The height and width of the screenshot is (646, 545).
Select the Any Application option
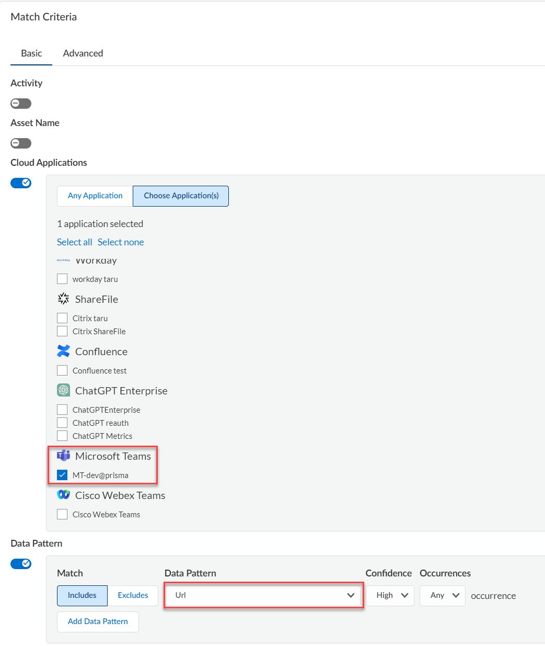(95, 196)
